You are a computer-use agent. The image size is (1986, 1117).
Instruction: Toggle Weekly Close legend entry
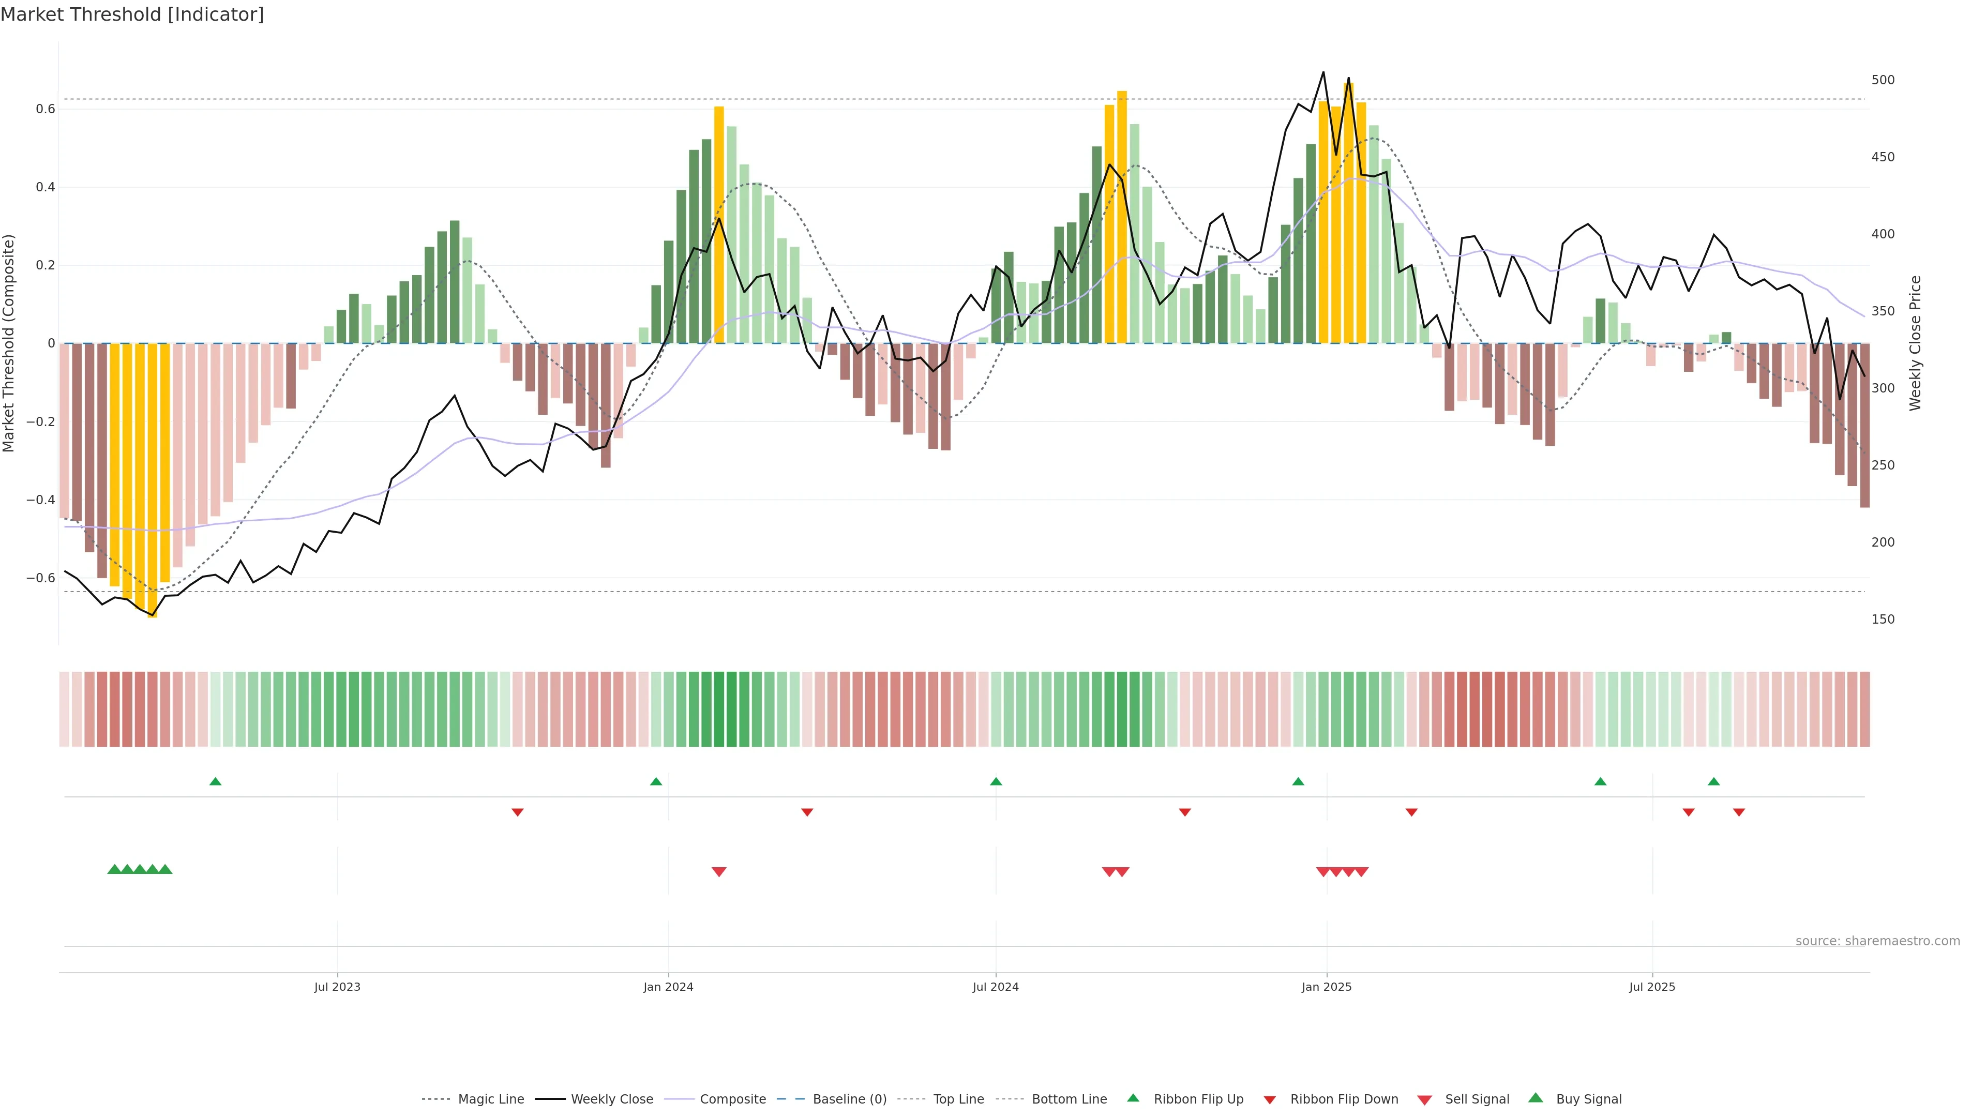611,1099
